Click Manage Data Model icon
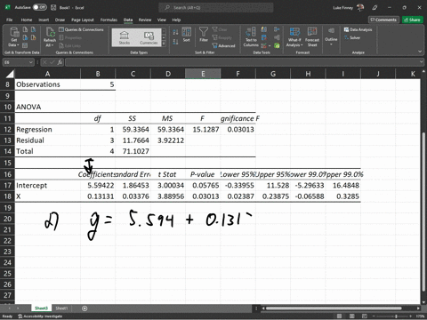The image size is (427, 320). click(x=277, y=45)
